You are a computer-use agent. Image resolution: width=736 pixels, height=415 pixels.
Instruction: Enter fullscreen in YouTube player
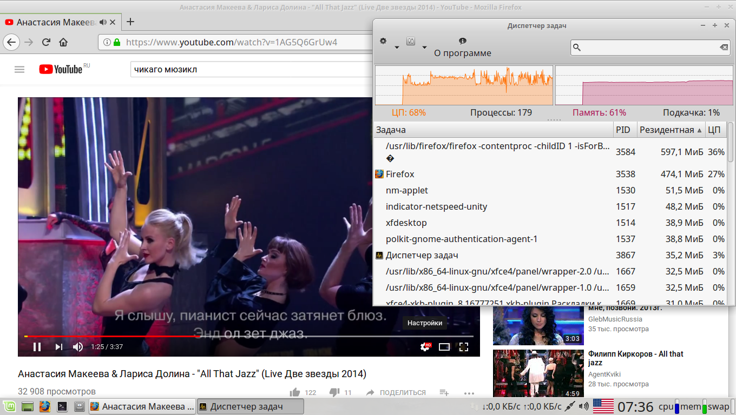coord(464,347)
